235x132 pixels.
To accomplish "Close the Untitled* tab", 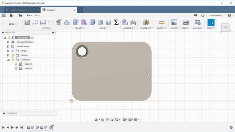I will click(75, 10).
